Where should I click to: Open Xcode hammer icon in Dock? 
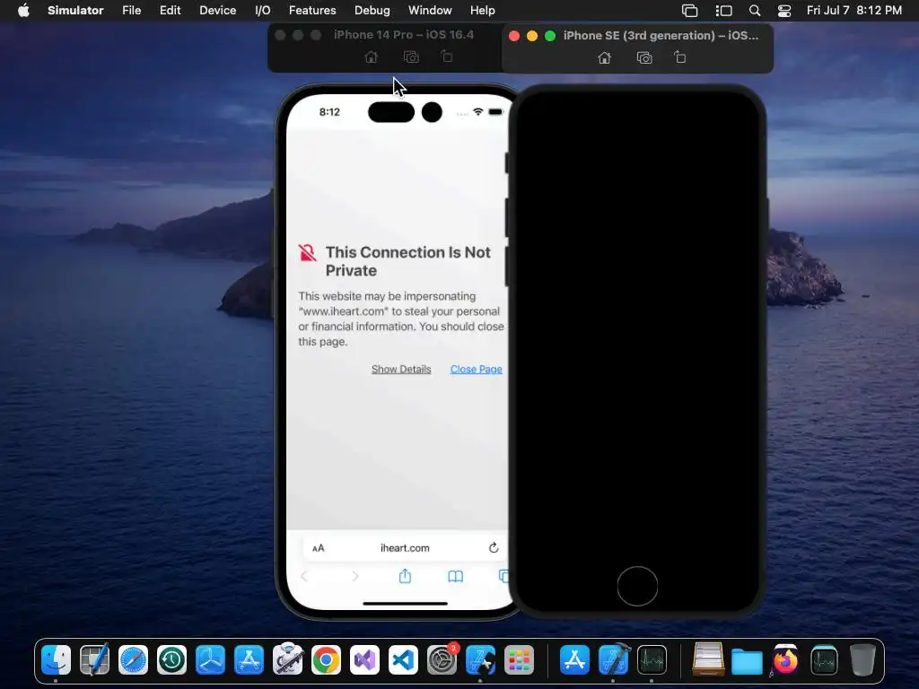click(x=614, y=660)
